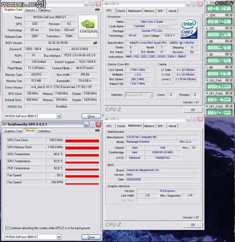Close the SB temperature sensor panel

[x=231, y=54]
